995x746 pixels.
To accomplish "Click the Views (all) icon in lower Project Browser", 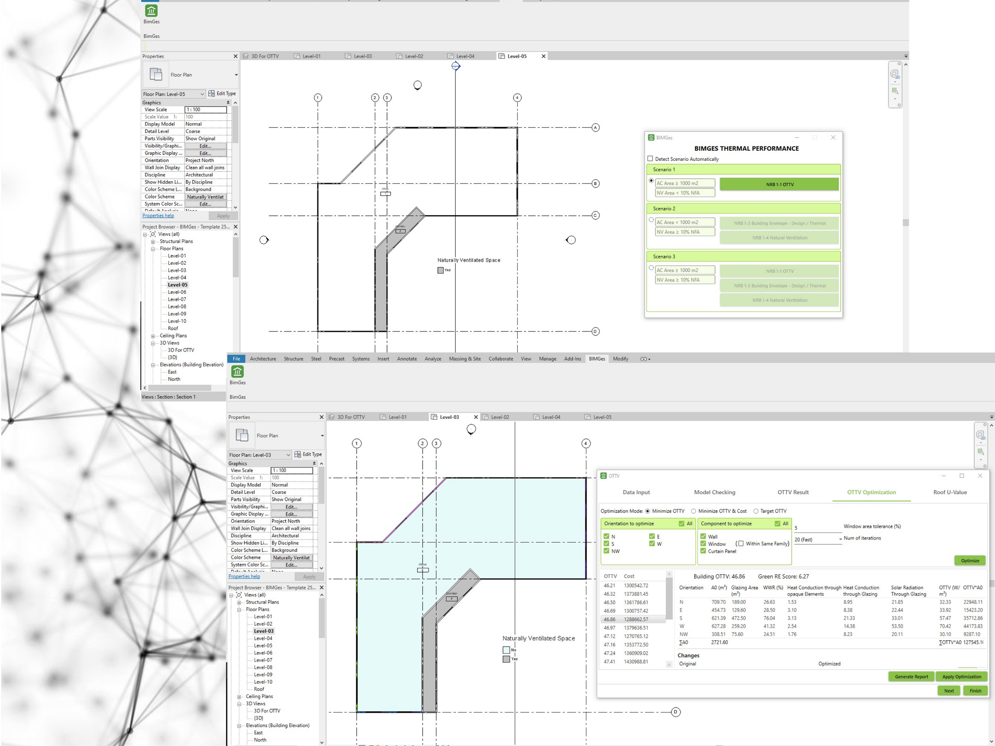I will pos(239,595).
